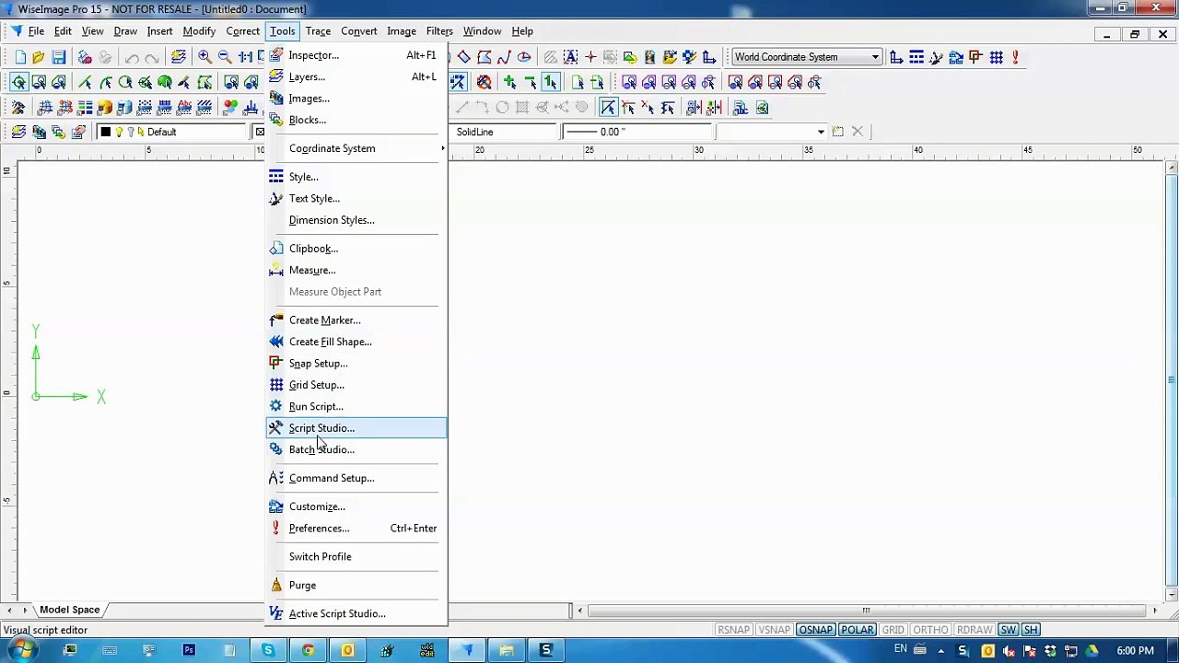Select the Model Space tab

(x=69, y=610)
